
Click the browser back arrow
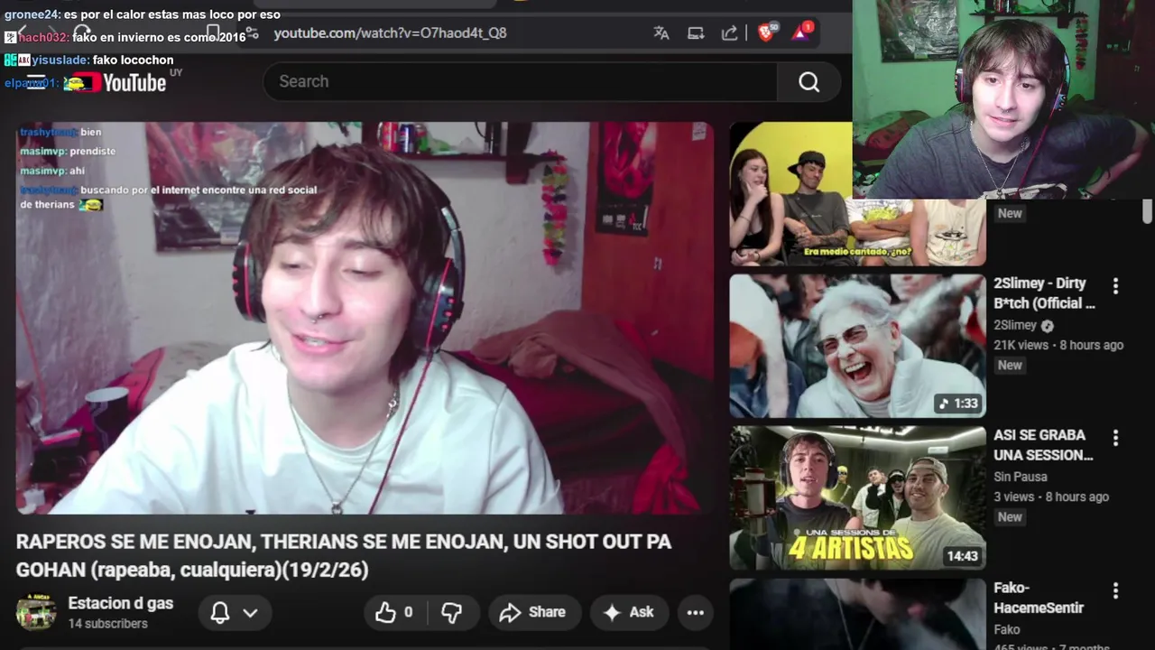[22, 32]
